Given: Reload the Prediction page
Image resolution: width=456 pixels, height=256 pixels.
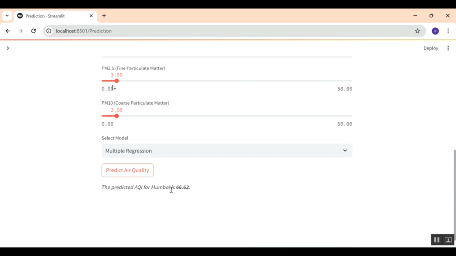Looking at the screenshot, I should (33, 31).
